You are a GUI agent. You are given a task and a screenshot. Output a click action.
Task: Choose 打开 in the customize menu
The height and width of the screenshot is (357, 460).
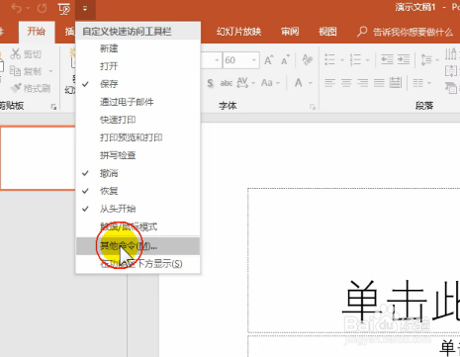[x=138, y=66]
